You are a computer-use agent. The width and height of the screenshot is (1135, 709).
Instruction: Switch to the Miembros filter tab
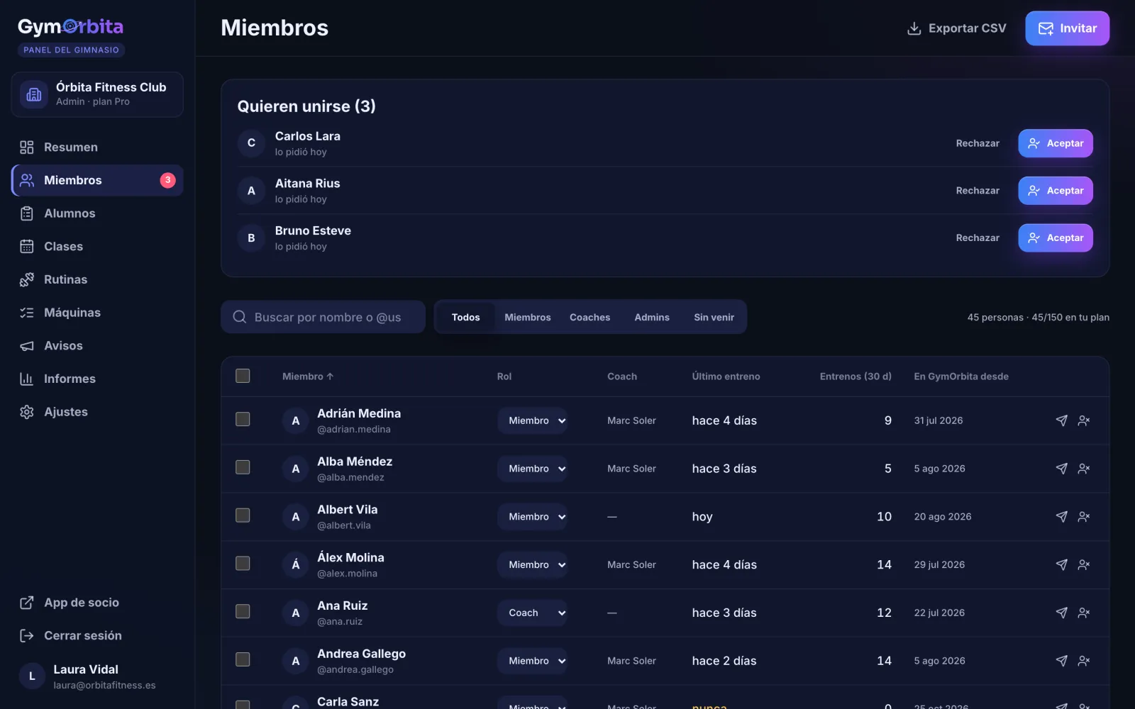527,317
